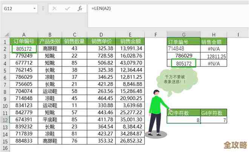Click cell E12 with 35,001.30
This screenshot has width=249, height=152.
(x=130, y=119)
